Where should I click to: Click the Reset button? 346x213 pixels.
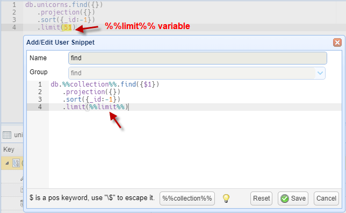pos(261,198)
